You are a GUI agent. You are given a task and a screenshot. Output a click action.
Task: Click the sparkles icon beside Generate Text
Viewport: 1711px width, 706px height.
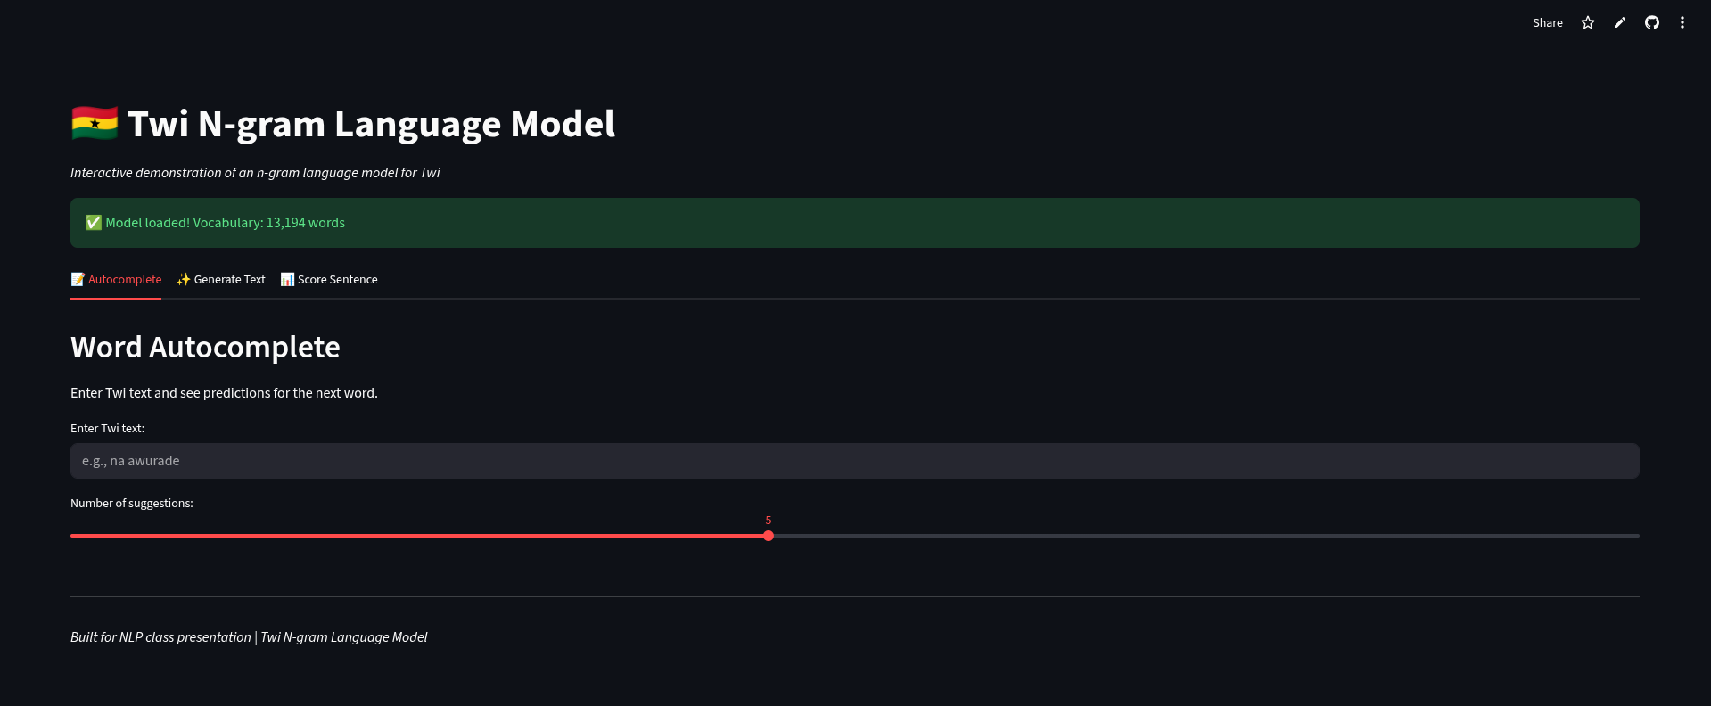183,279
